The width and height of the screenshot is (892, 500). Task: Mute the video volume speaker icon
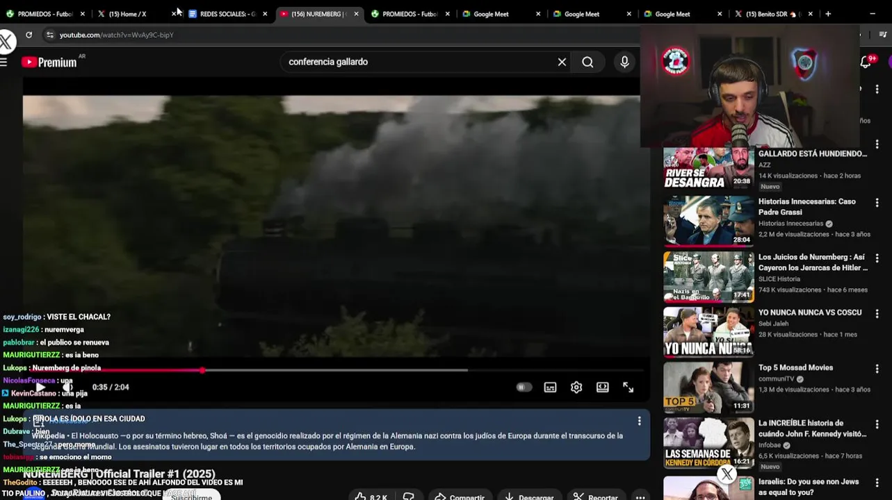point(67,387)
